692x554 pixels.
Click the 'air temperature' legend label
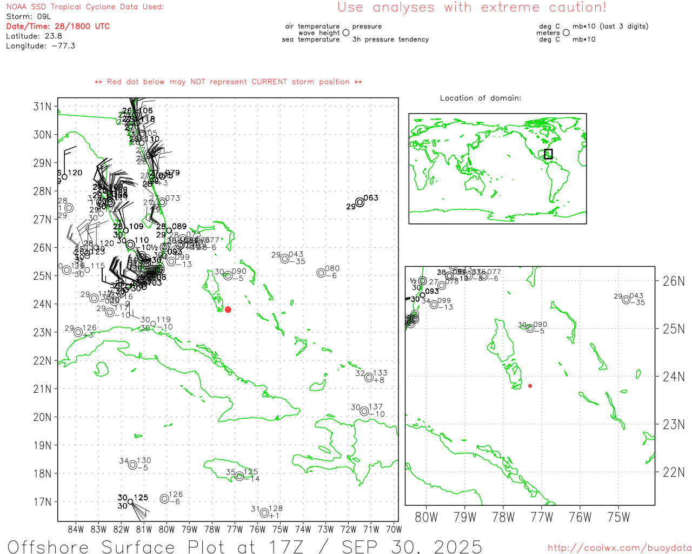(x=312, y=27)
